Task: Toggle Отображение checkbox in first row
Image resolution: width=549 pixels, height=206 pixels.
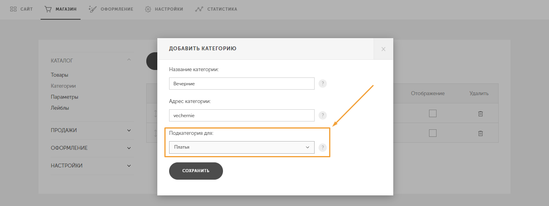Action: 433,113
